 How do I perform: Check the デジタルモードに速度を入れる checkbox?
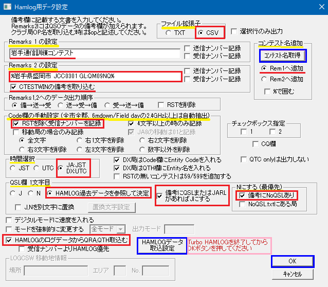pos(9,220)
